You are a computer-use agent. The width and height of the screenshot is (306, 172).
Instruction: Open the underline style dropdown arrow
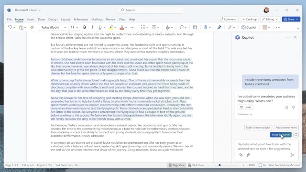104,28
